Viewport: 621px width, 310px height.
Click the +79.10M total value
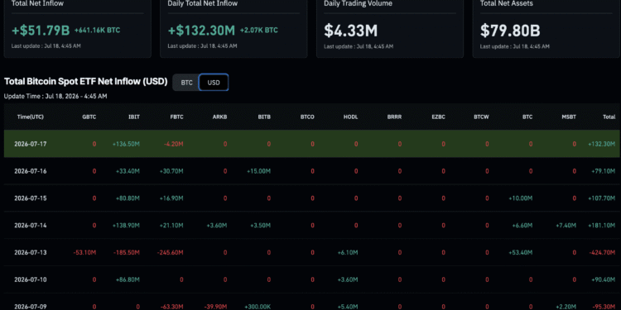click(603, 171)
